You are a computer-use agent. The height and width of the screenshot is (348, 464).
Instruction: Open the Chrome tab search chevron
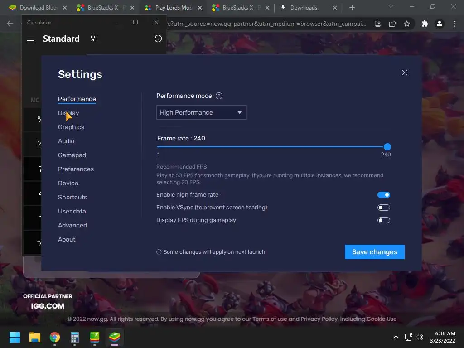391,6
